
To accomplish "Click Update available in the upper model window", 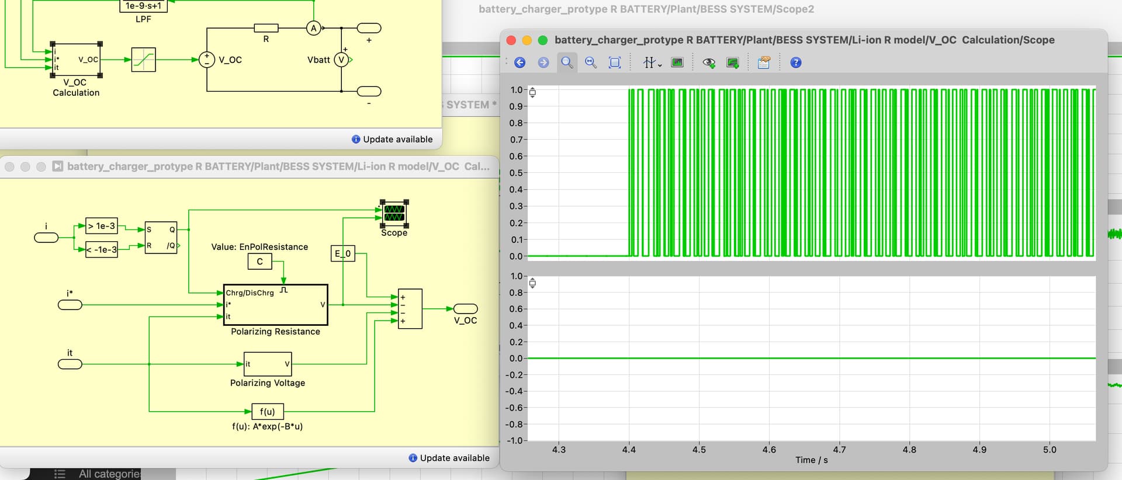I will (397, 139).
